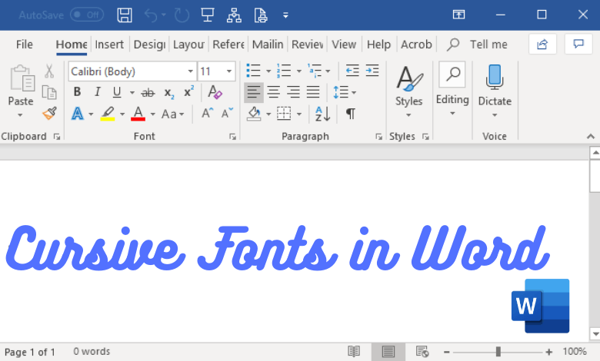Sort text with A-Z icon
This screenshot has height=361, width=600.
tap(322, 114)
